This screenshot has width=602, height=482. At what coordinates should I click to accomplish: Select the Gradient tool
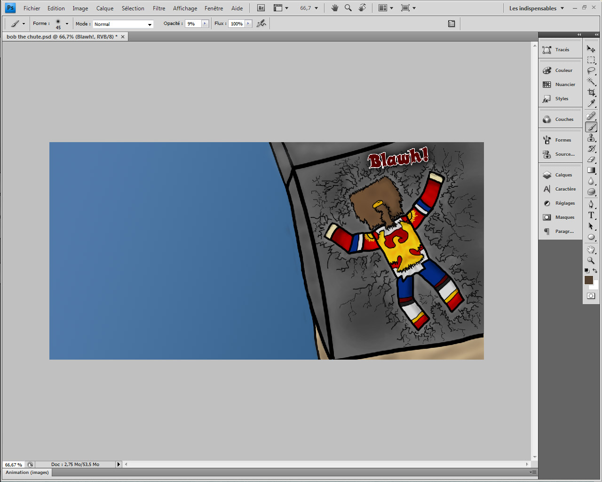point(591,170)
